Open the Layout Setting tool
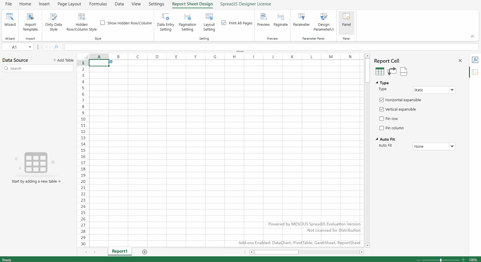 (209, 22)
